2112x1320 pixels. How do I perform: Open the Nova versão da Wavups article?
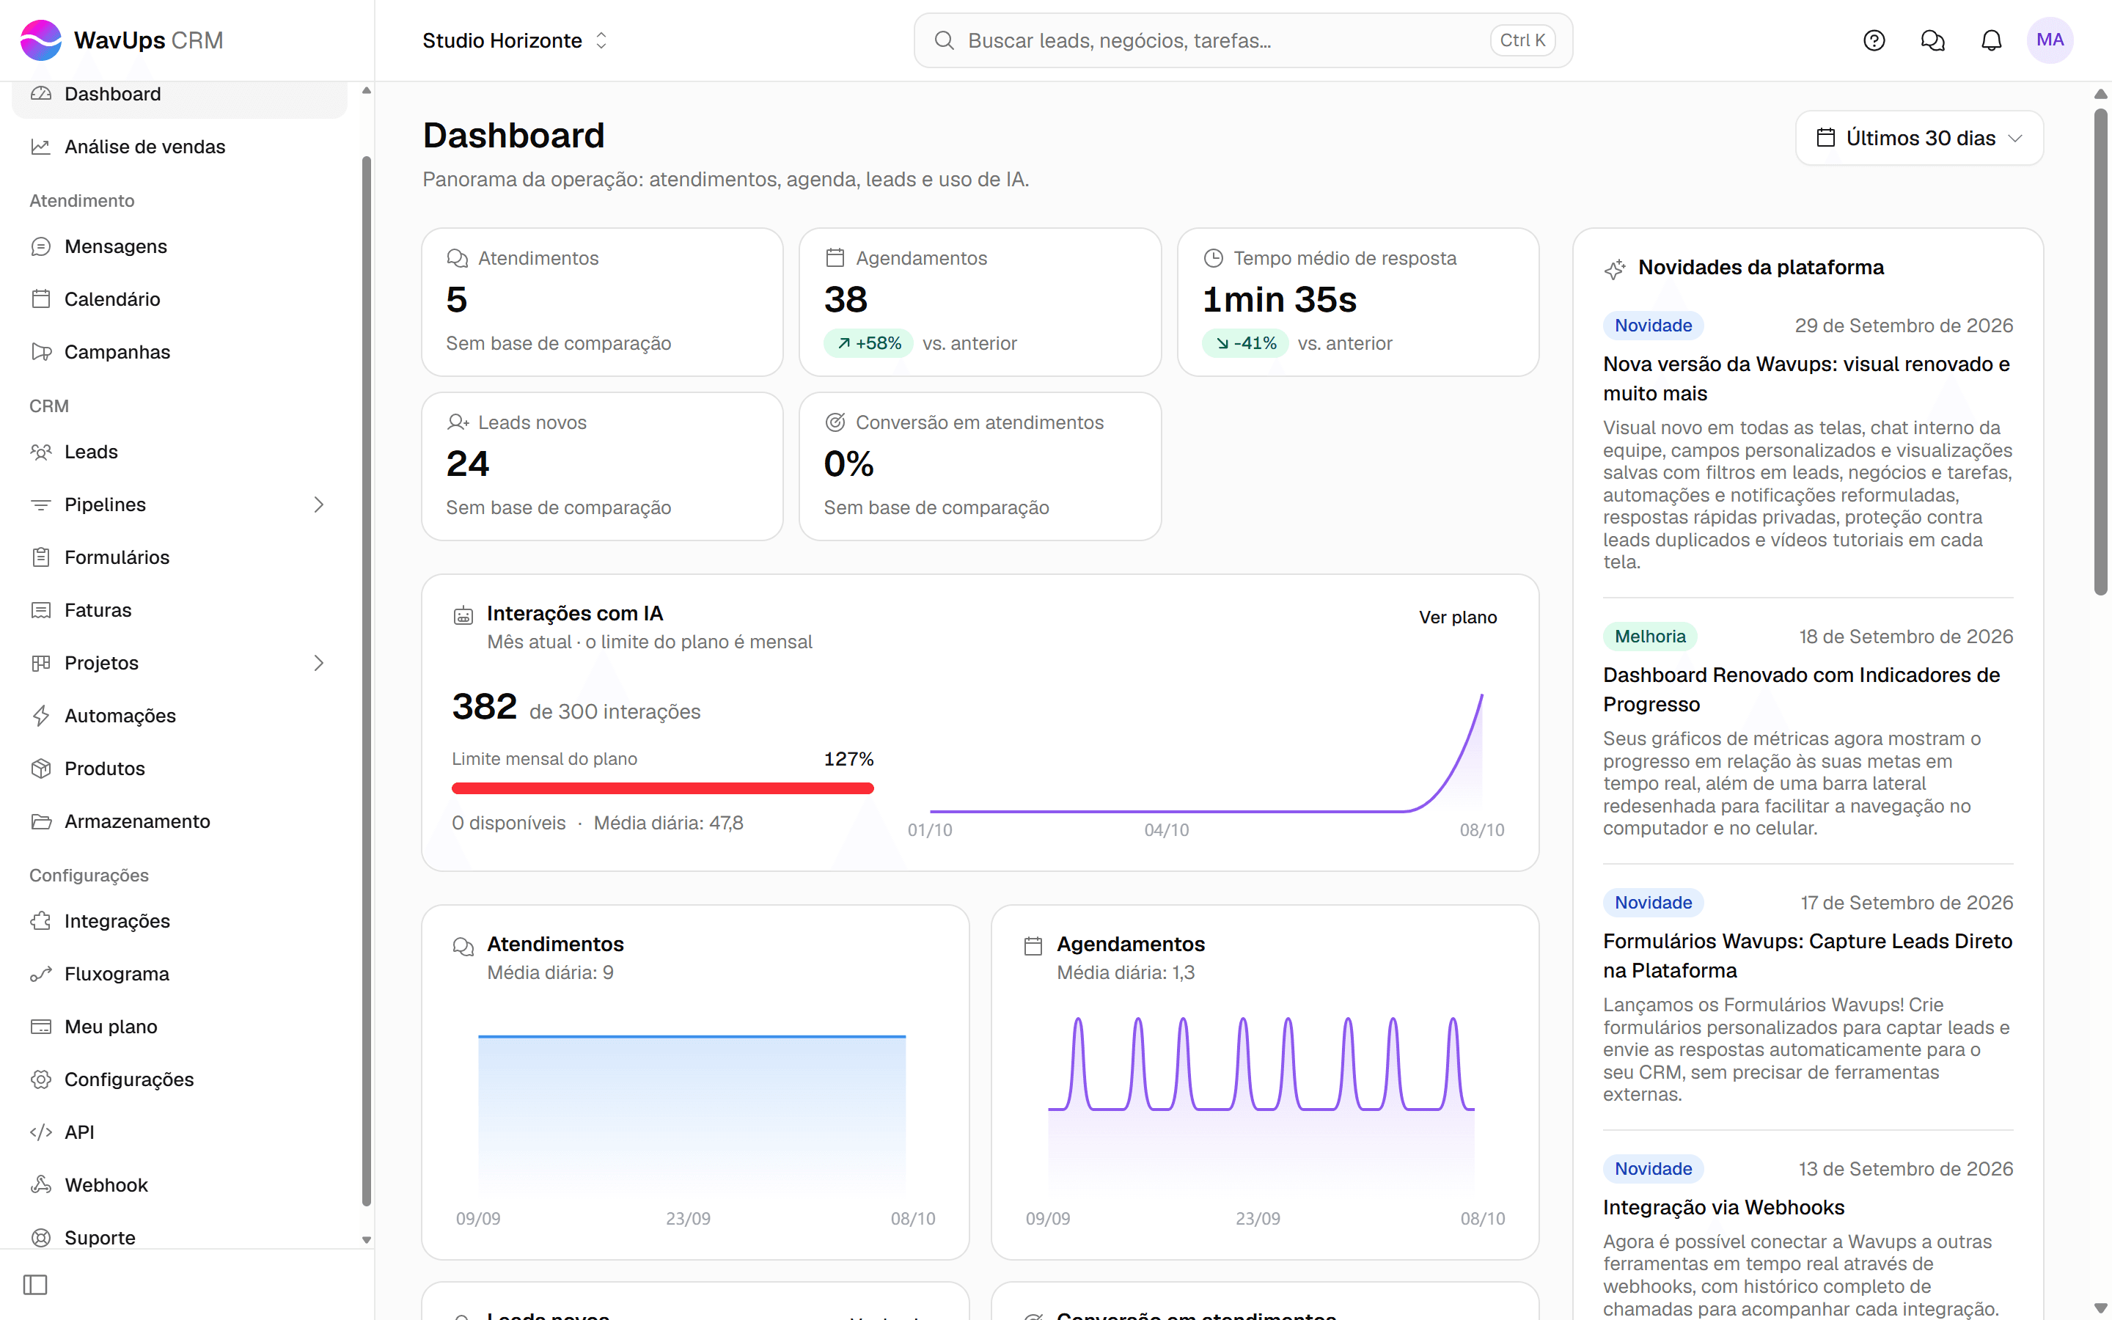click(x=1806, y=378)
